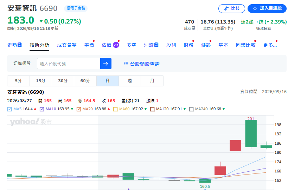Open the 估價 tab

point(107,45)
